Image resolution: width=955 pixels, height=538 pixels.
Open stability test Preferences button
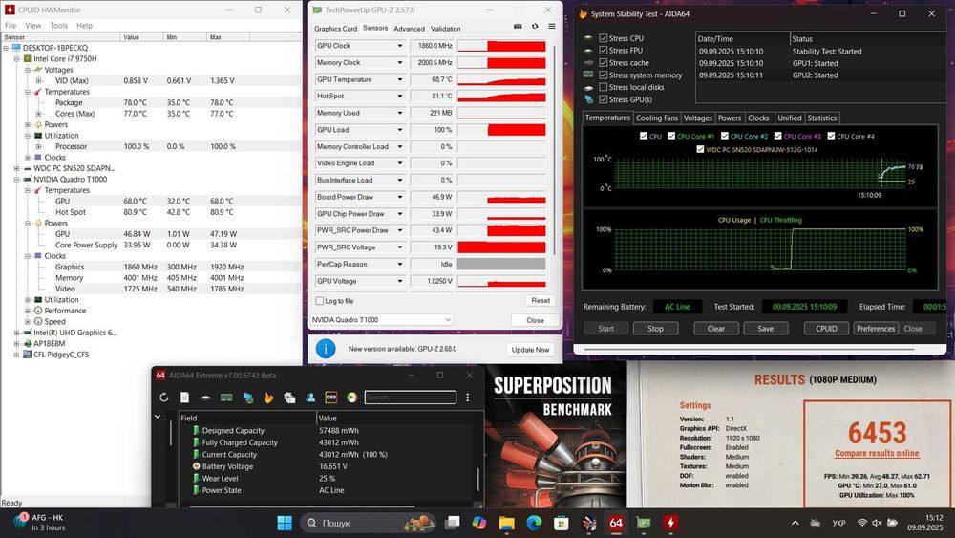(876, 329)
